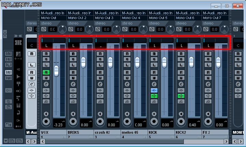Toggle global Write automation for all channels
246x147 pixels.
point(9,78)
